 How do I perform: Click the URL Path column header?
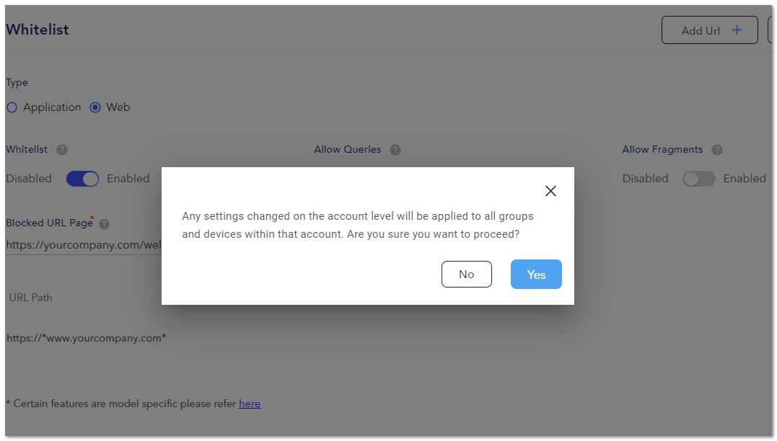click(x=31, y=298)
